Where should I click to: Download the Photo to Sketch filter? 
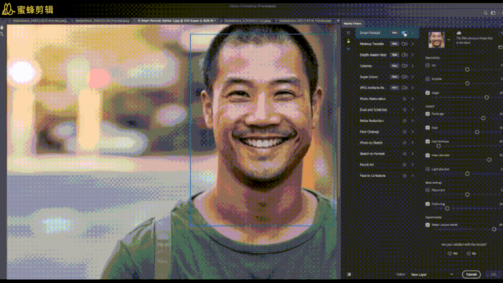(405, 143)
